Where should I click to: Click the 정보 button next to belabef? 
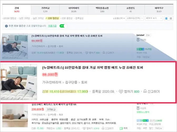148,35
